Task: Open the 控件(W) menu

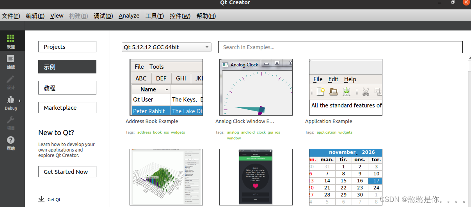Action: 180,16
